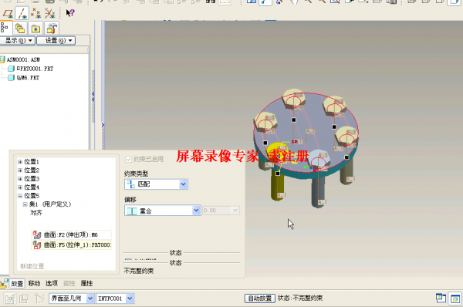The image size is (463, 307).
Task: Click the second greyed overlapping-squares icon
Action: (24, 299)
